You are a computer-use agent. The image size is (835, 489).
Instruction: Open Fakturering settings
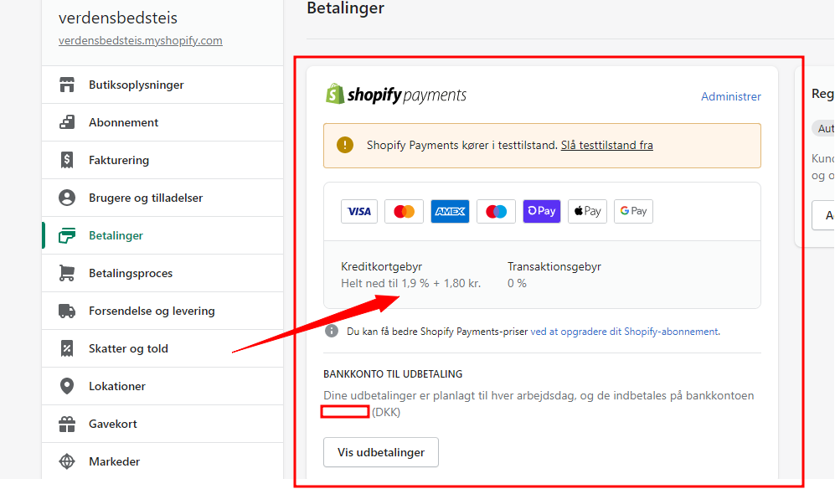pos(162,160)
